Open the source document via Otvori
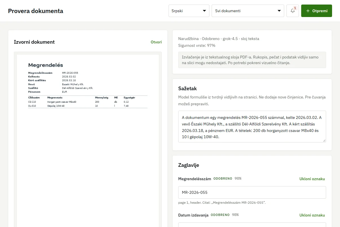 tap(156, 42)
